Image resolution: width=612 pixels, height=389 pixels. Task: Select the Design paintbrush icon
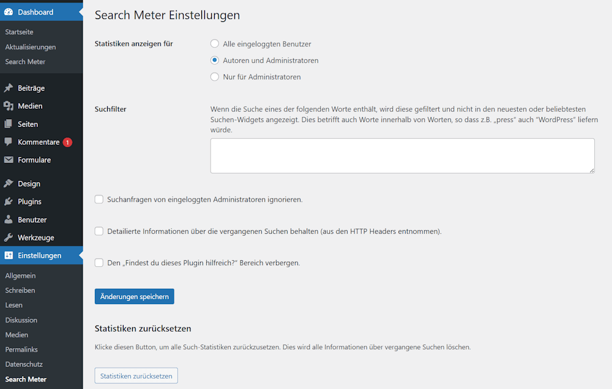point(7,183)
